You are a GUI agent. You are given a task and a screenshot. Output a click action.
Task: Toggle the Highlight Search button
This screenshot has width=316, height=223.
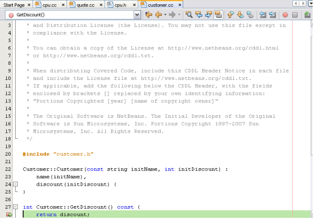[218, 15]
